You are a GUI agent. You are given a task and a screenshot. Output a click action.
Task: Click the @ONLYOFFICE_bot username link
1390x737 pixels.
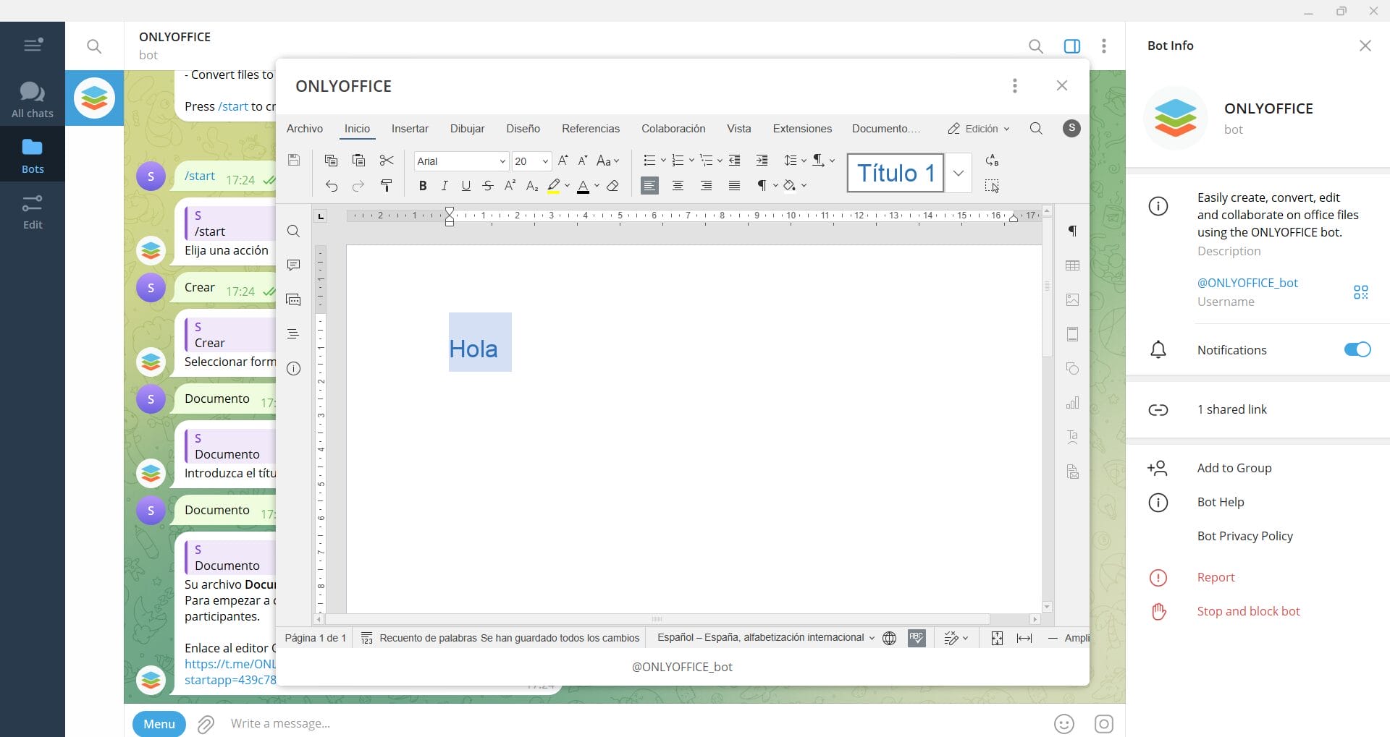click(1247, 283)
